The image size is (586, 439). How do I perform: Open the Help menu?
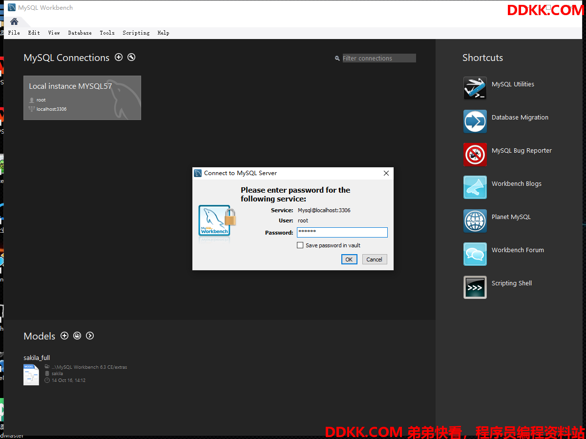tap(163, 33)
